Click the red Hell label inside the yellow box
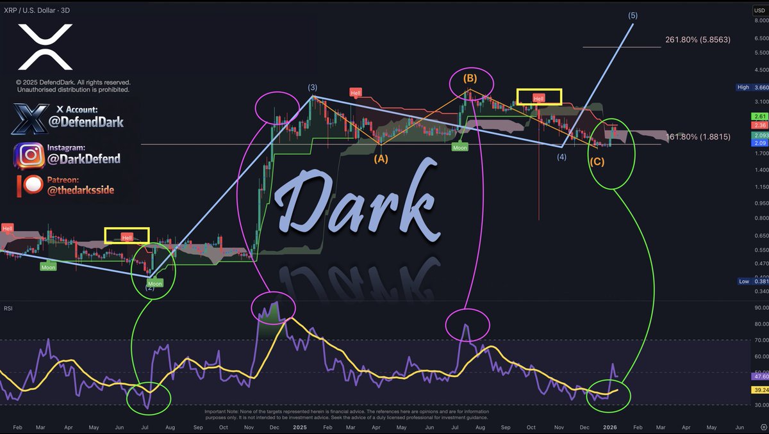The width and height of the screenshot is (769, 434). (538, 98)
